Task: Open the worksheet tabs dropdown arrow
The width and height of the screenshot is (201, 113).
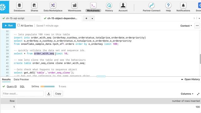Action: [x=92, y=19]
